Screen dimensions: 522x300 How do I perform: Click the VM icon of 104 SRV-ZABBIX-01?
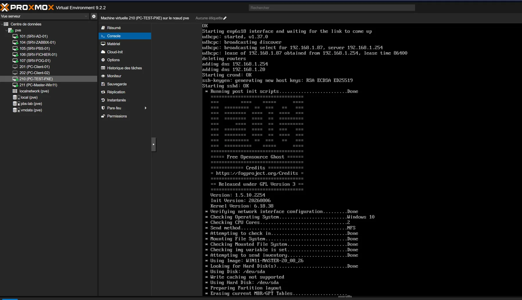pyautogui.click(x=15, y=42)
